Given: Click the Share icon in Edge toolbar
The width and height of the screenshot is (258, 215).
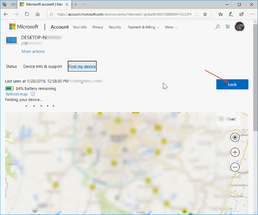Looking at the screenshot, I should (241, 14).
